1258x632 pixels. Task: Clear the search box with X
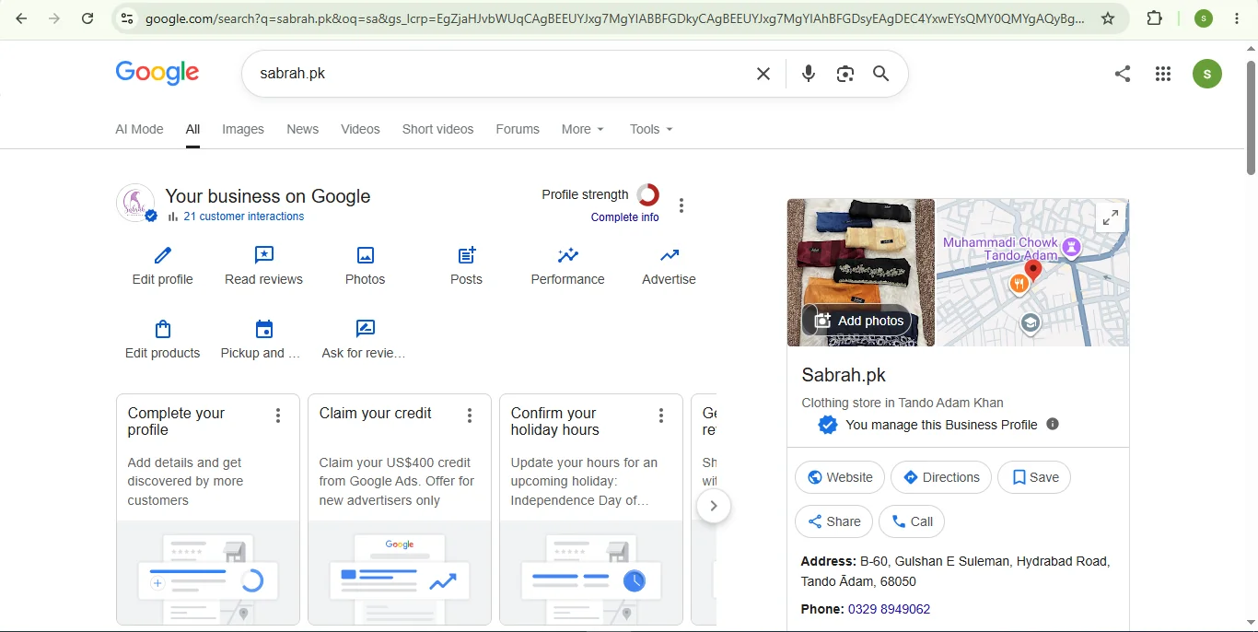[763, 74]
